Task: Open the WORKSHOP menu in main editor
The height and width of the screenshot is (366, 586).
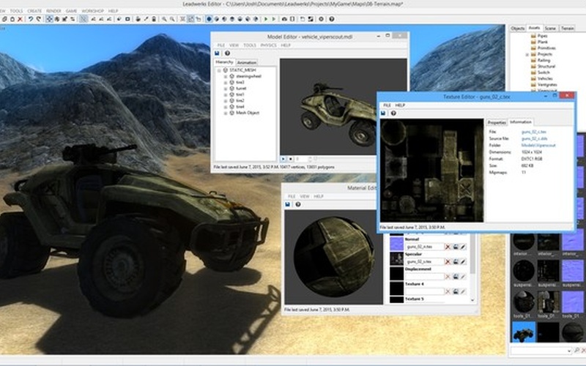Action: (x=92, y=11)
